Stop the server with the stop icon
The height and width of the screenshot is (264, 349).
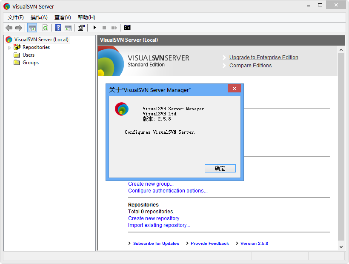point(104,28)
